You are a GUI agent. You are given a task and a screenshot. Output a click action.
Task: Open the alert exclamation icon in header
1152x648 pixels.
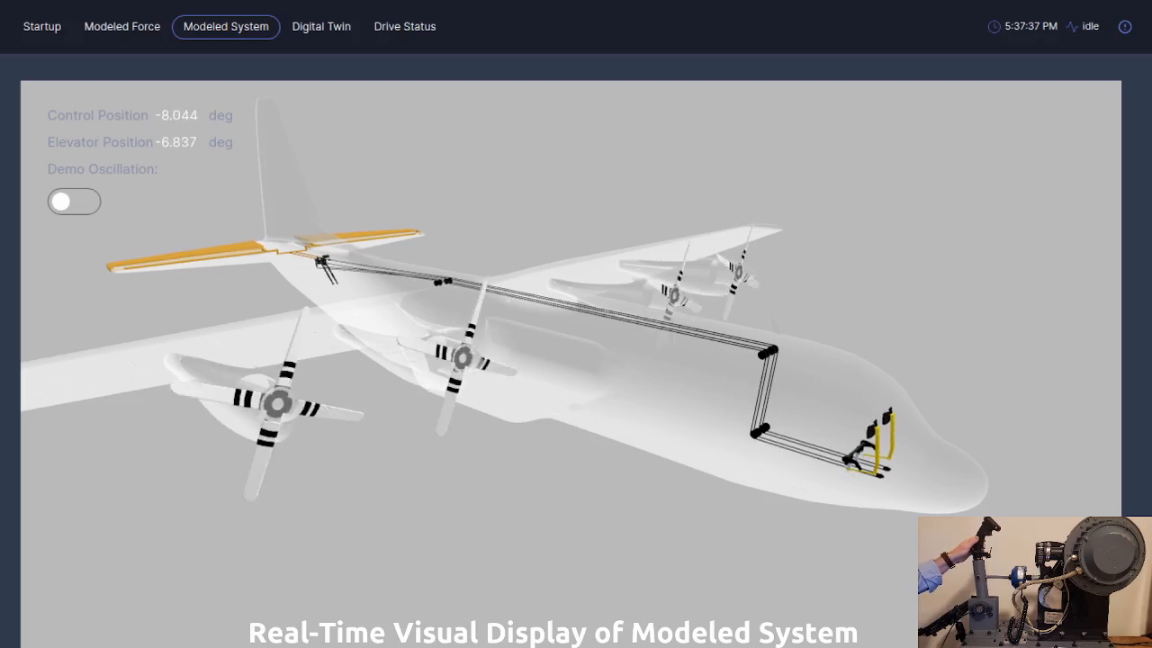(1124, 27)
